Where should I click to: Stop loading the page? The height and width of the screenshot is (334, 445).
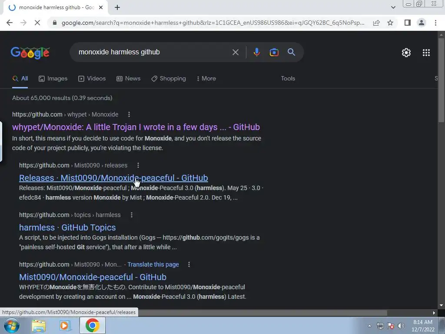(37, 23)
